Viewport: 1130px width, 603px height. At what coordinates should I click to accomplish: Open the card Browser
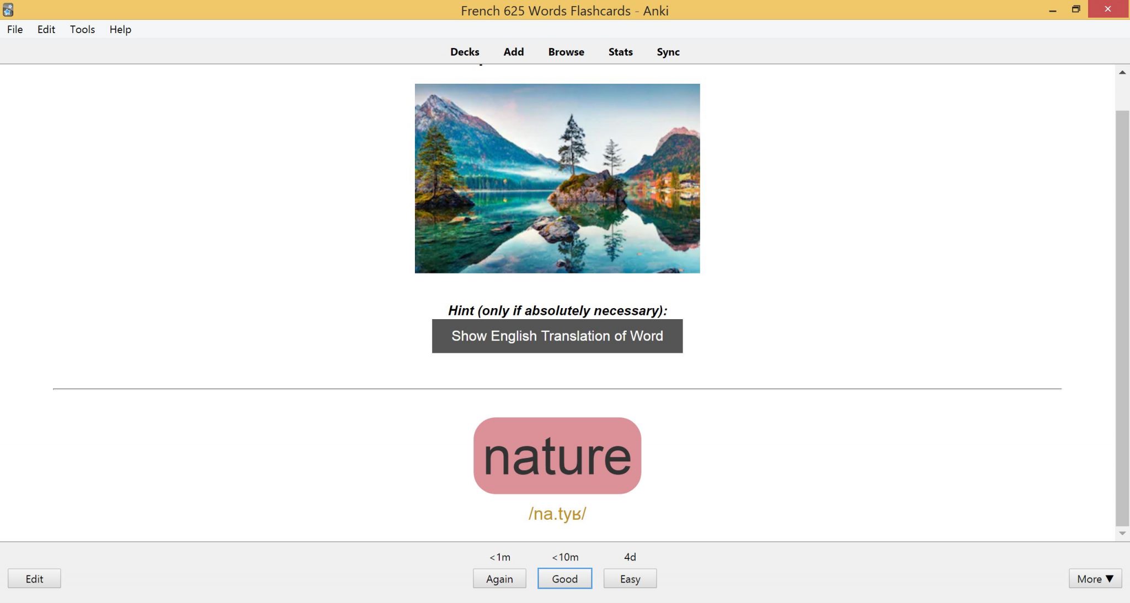coord(566,51)
